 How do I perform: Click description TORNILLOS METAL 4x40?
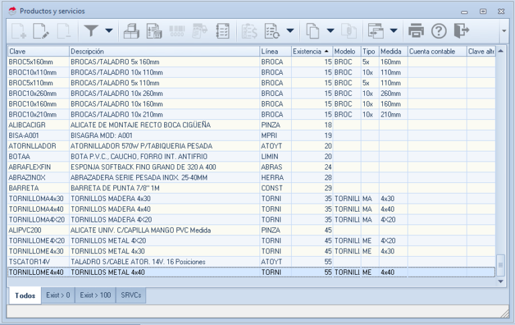(108, 273)
